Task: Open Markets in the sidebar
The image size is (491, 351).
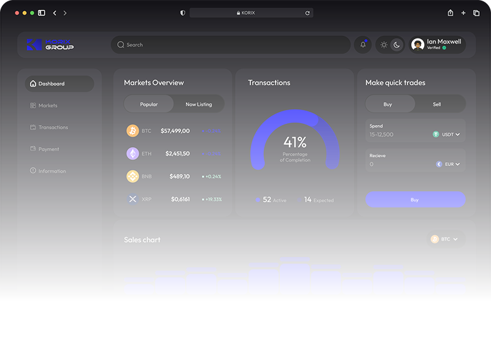Action: click(x=44, y=105)
